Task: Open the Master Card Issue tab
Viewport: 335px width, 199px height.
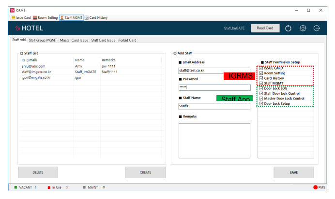Action: click(74, 40)
